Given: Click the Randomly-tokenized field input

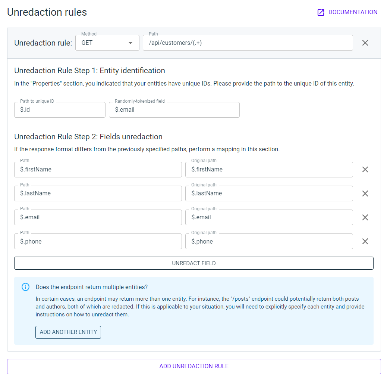Looking at the screenshot, I should (x=174, y=110).
